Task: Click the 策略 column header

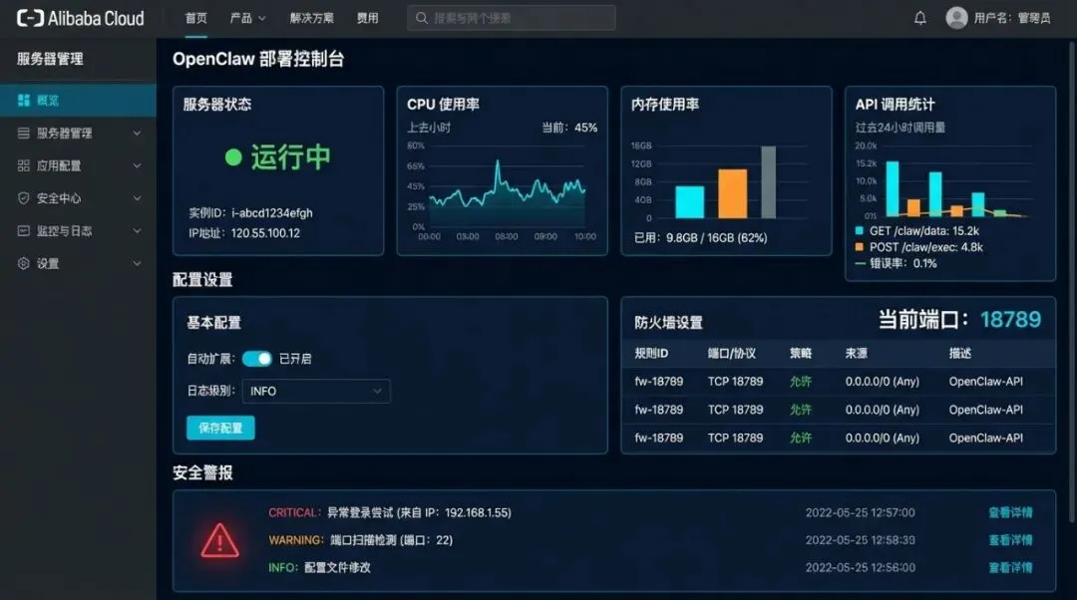Action: pyautogui.click(x=801, y=354)
